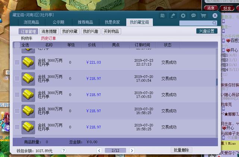The height and width of the screenshot is (157, 239).
Task: Switch to the 历史订单 view
Action: coord(48,39)
